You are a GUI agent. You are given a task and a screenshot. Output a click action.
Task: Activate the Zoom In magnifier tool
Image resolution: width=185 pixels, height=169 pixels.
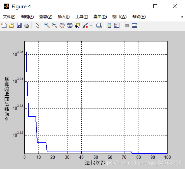(47, 25)
